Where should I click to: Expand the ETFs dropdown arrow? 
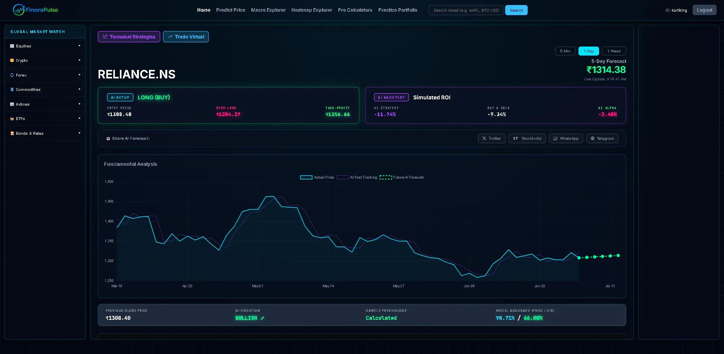80,118
